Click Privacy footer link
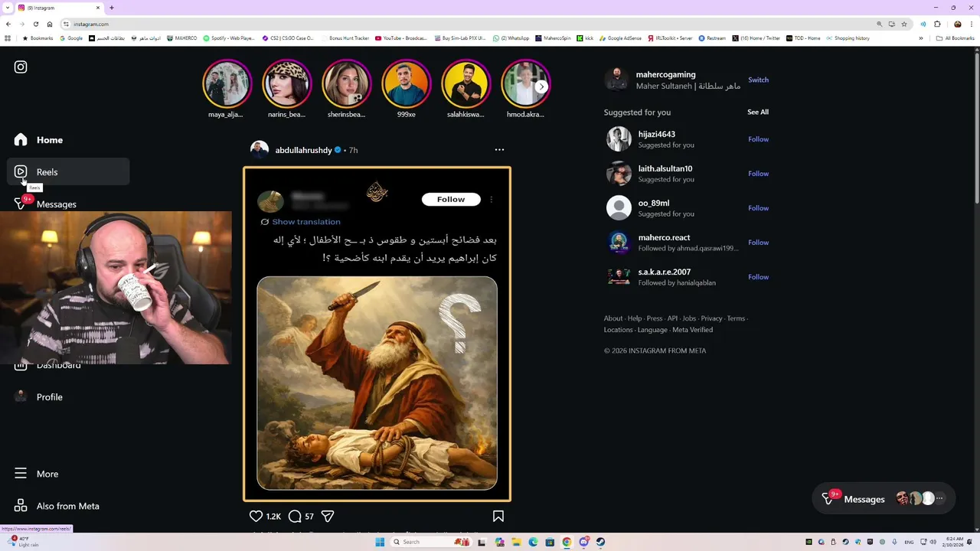This screenshot has width=980, height=551. [711, 318]
